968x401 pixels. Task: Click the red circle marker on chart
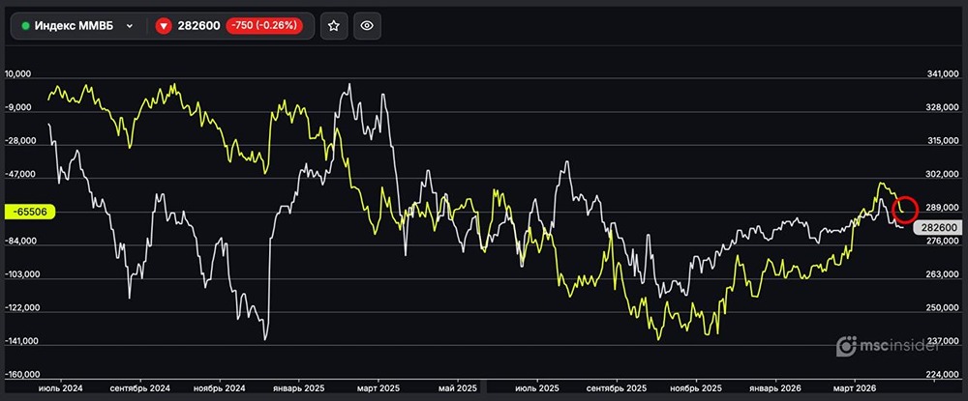(904, 209)
